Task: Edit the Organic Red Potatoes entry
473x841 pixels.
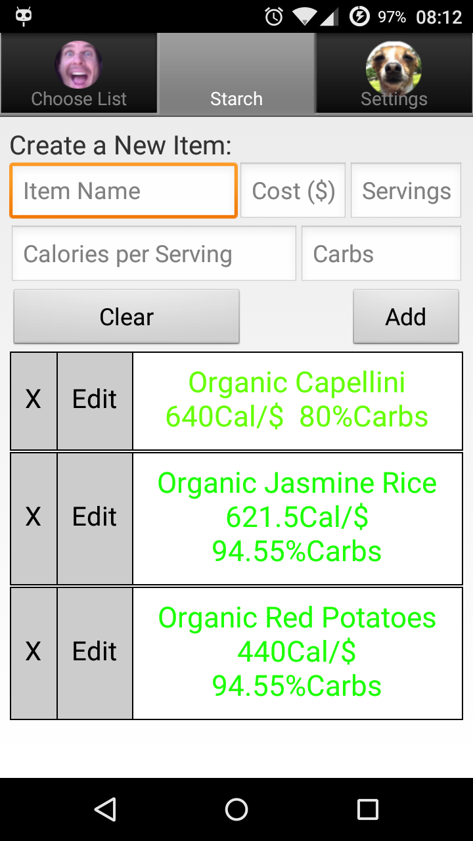Action: point(95,652)
